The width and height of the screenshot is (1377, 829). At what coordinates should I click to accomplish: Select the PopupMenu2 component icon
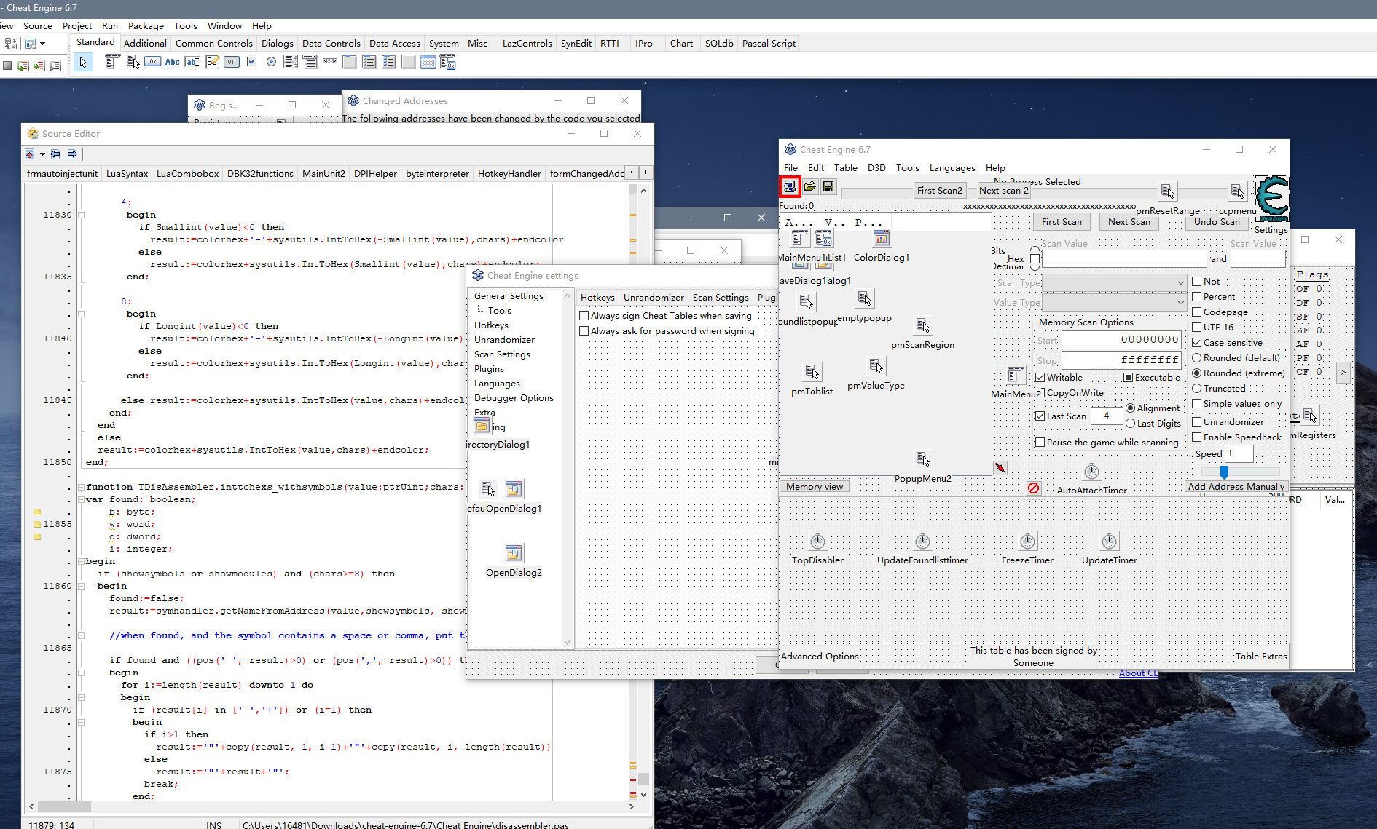(922, 459)
